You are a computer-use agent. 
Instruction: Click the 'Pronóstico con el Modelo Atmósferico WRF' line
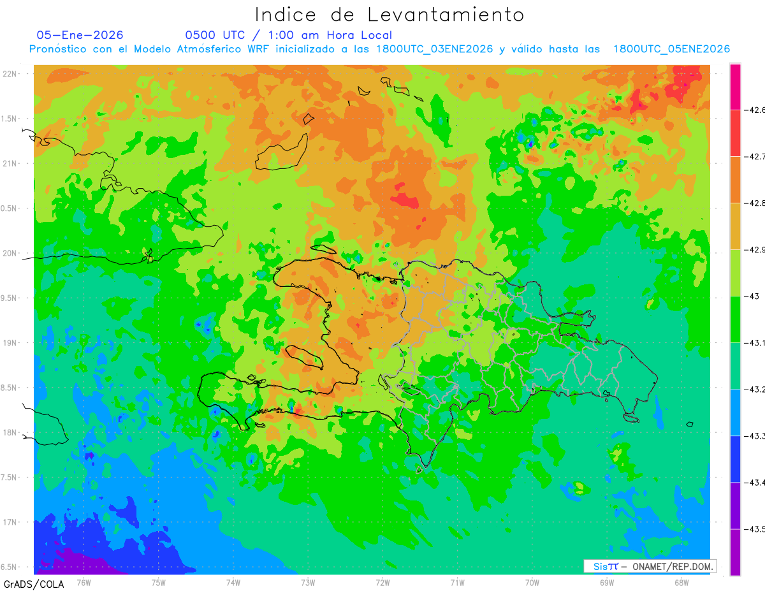tap(379, 49)
